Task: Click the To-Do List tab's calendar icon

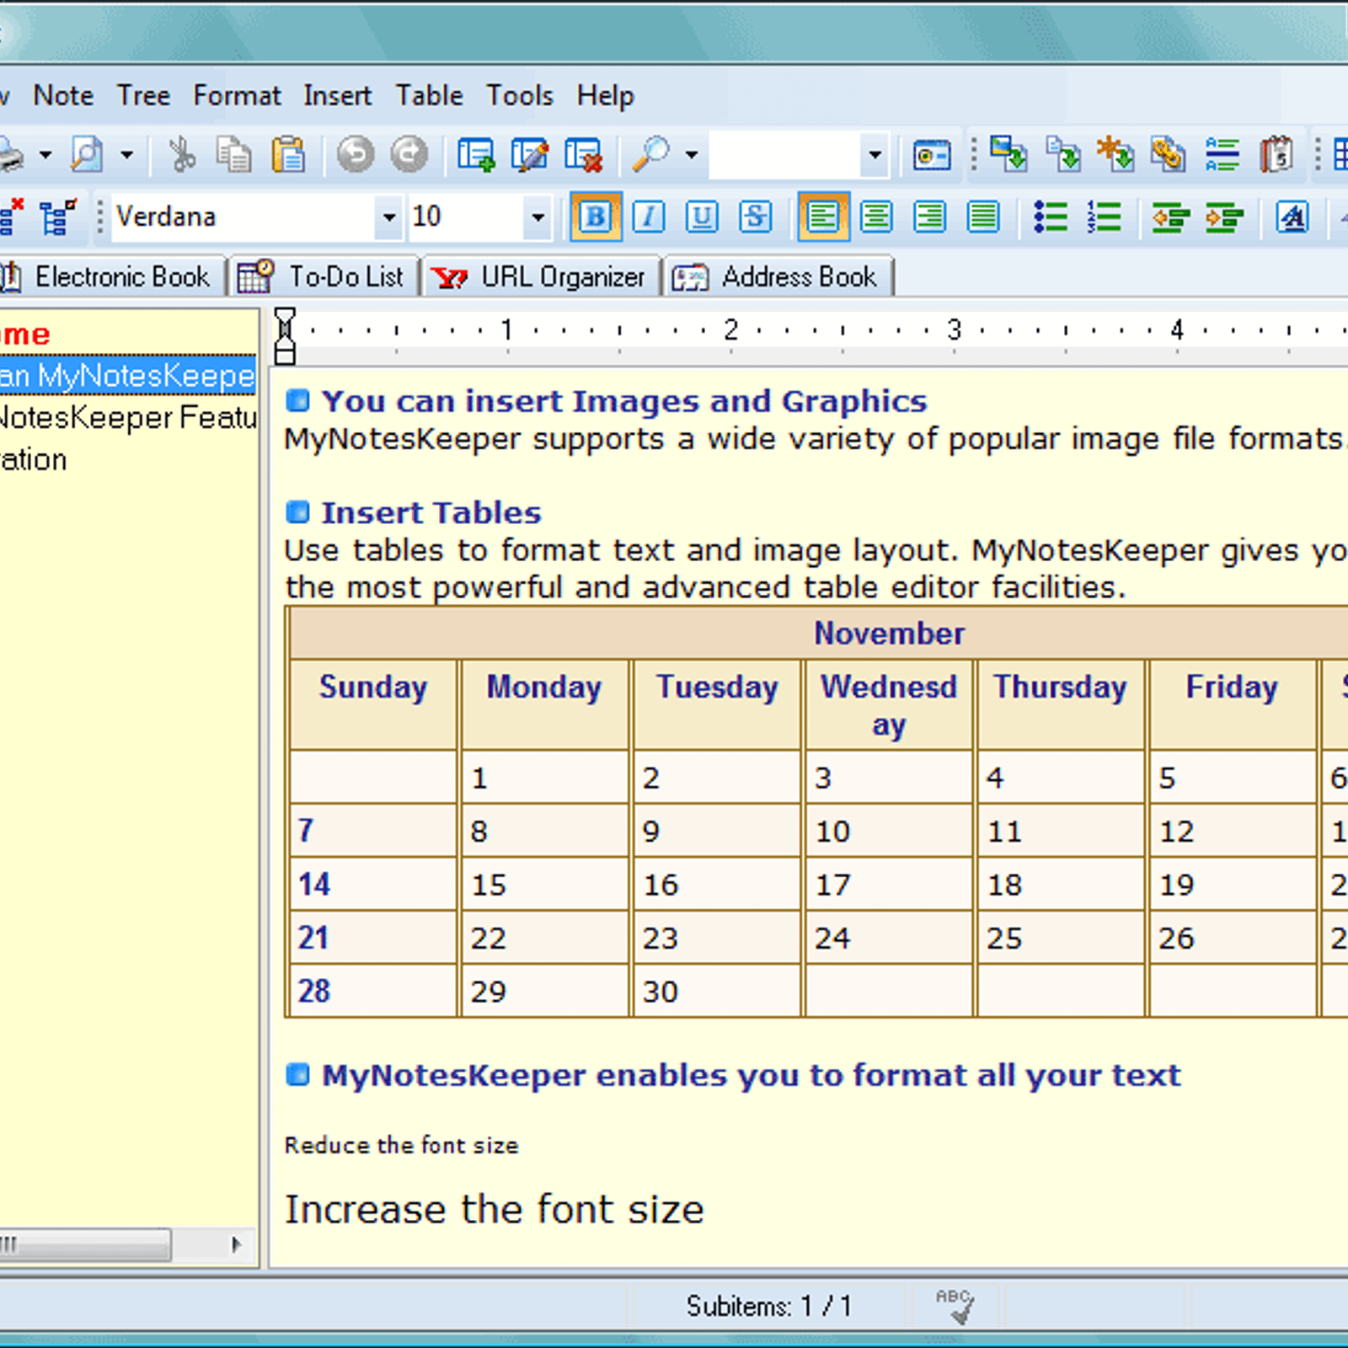Action: [255, 276]
